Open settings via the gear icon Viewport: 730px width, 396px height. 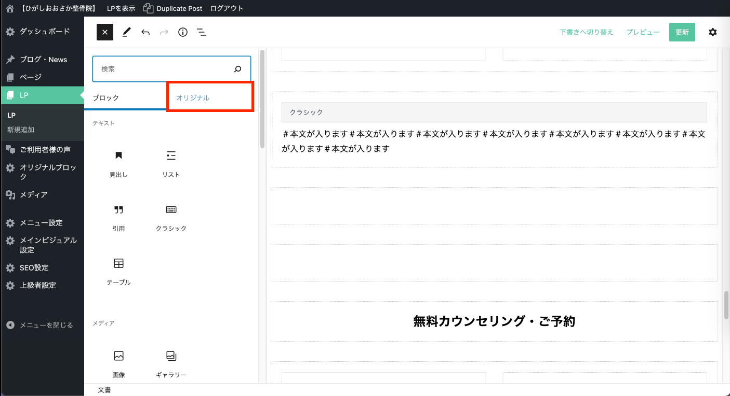click(712, 32)
